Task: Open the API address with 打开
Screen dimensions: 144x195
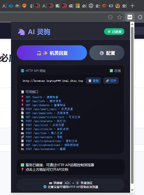Action: [x=111, y=81]
